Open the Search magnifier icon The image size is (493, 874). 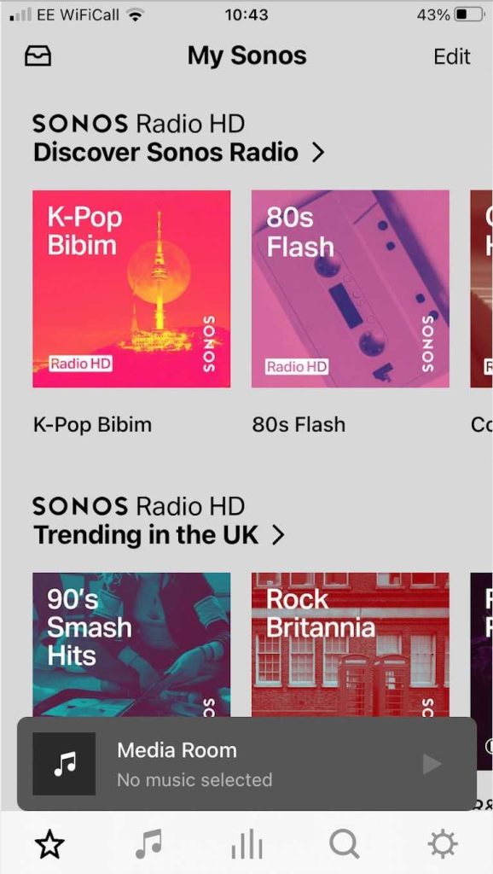[345, 844]
